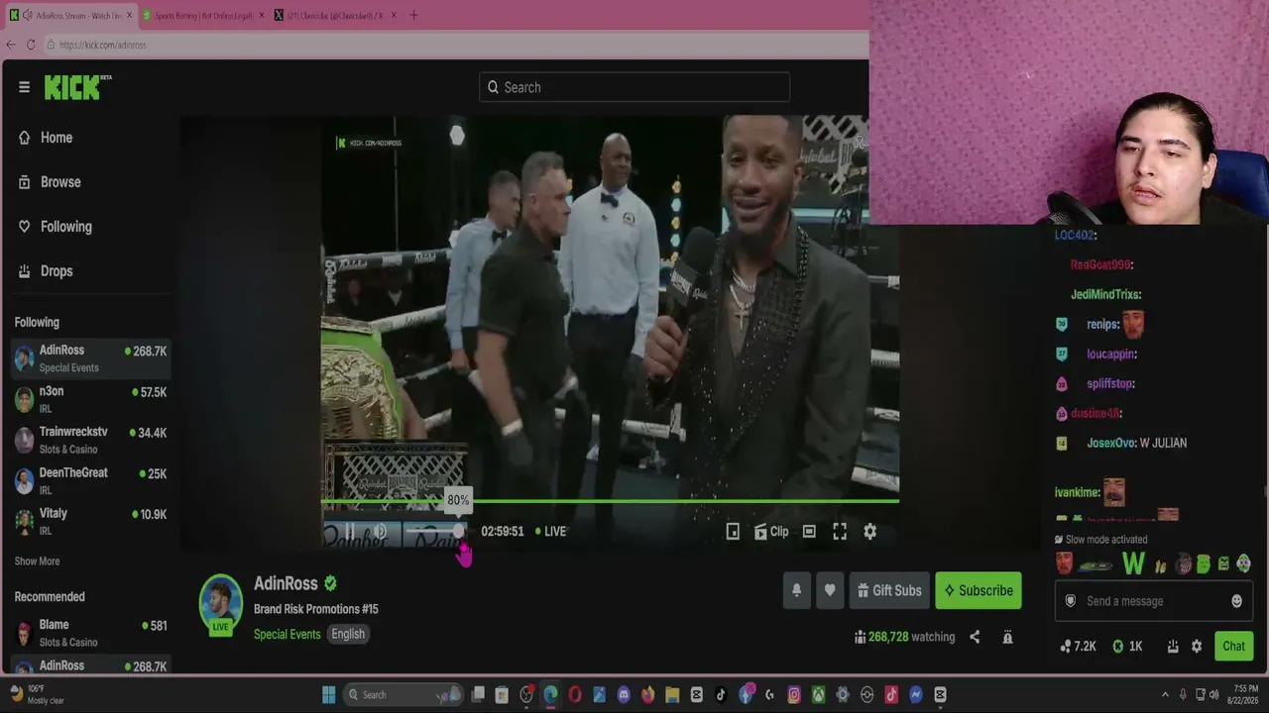The image size is (1269, 713).
Task: Click the English language tag
Action: point(348,634)
